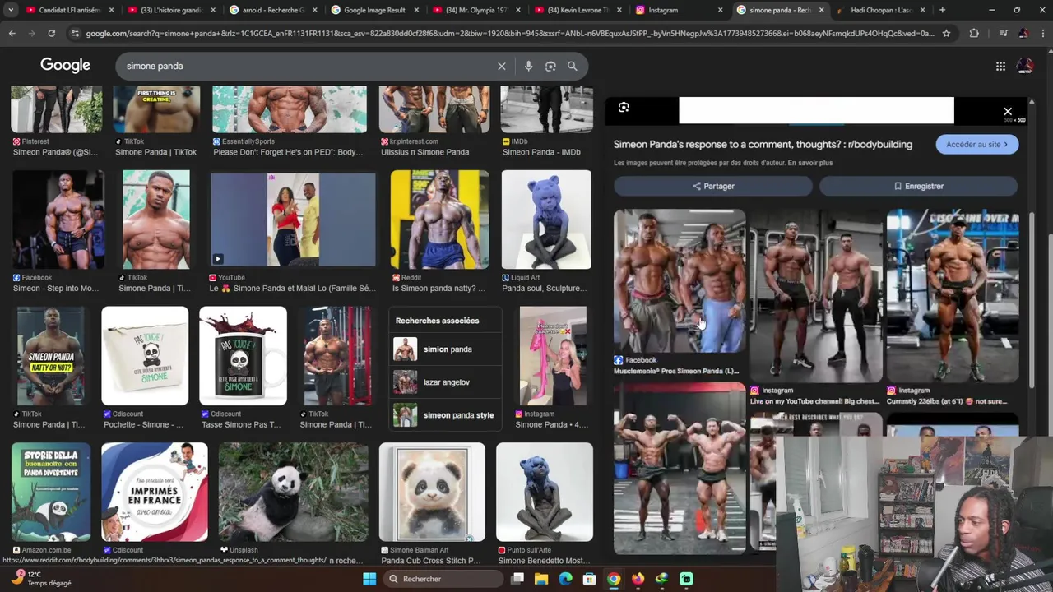Open a new browser tab
The image size is (1053, 592).
point(942,10)
